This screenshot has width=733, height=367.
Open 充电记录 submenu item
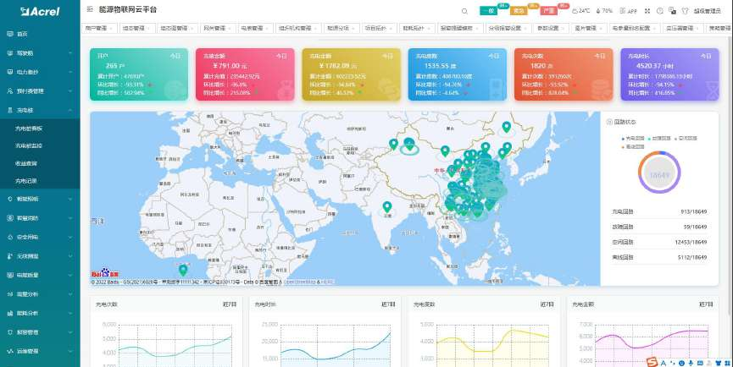coord(40,181)
